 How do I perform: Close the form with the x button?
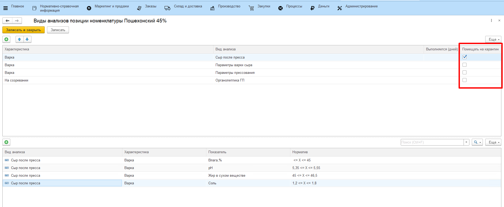pyautogui.click(x=499, y=21)
